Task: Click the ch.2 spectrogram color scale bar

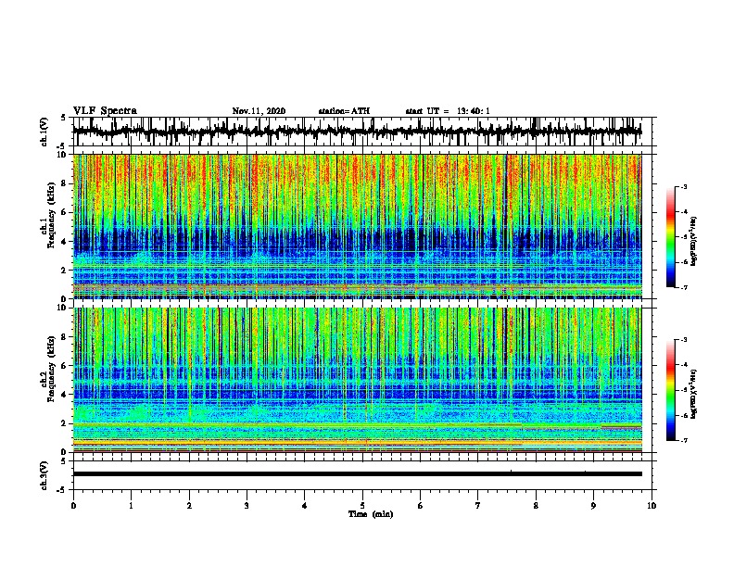Action: tap(671, 390)
